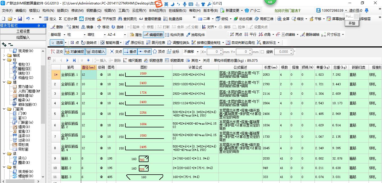The image size is (382, 183).
Task: Click 原位标注 in-place annotation tool
Action: [x=135, y=43]
